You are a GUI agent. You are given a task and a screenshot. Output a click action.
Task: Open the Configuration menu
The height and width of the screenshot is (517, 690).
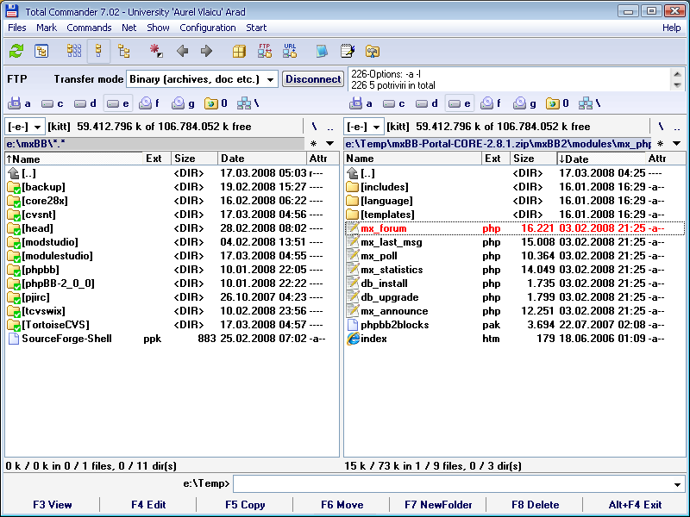(208, 28)
